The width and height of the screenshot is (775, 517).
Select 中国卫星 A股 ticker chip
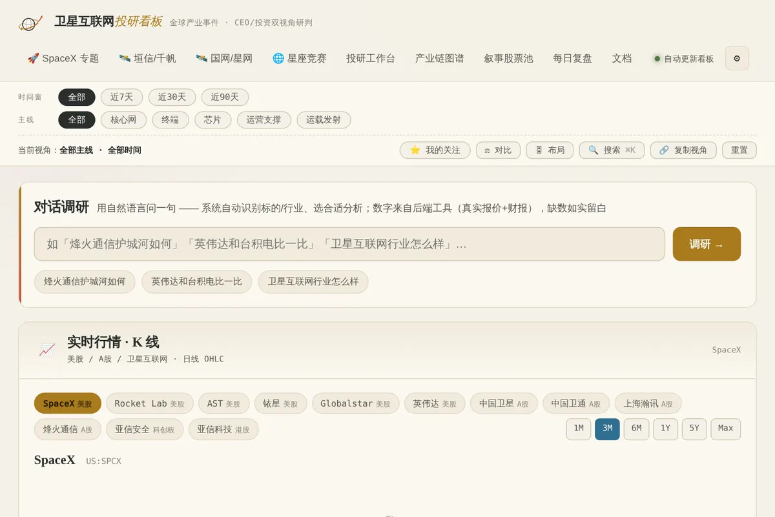[504, 403]
